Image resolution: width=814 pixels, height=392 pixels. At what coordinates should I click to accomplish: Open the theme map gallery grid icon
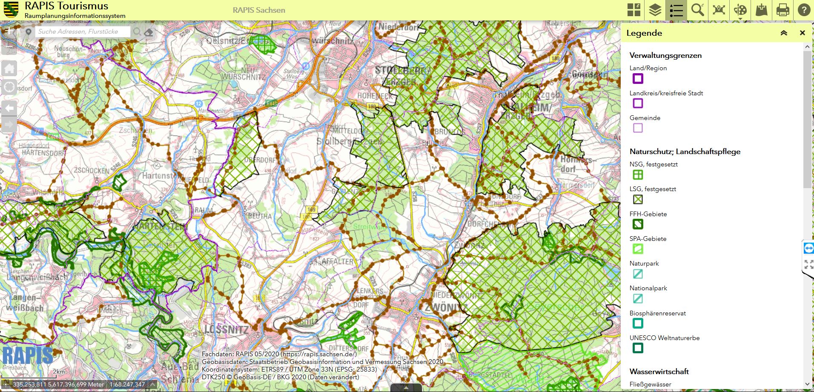pyautogui.click(x=634, y=10)
